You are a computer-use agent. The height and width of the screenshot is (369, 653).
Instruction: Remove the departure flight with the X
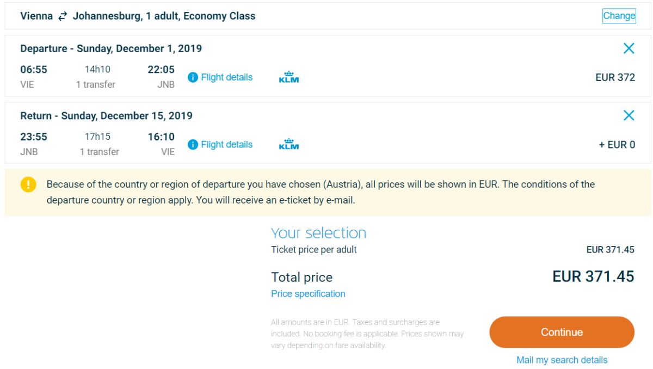629,48
